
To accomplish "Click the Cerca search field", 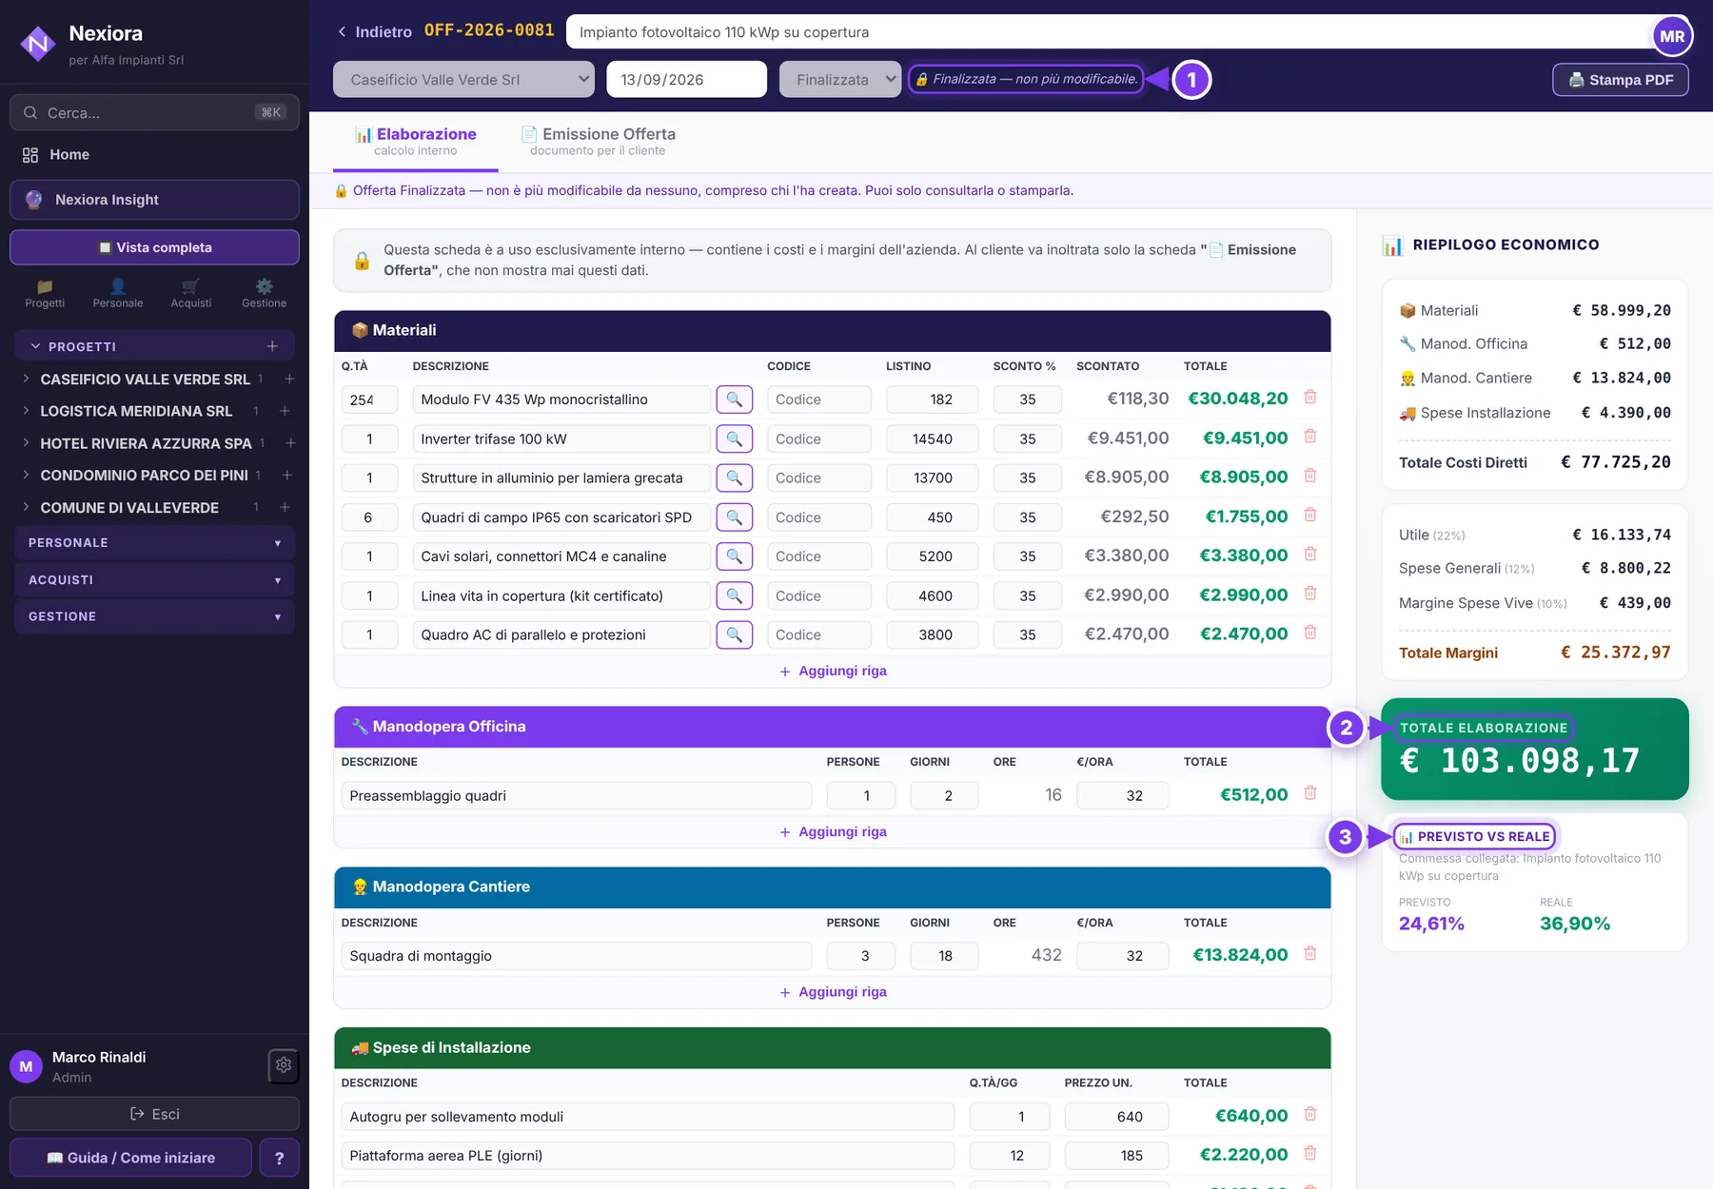I will (154, 112).
